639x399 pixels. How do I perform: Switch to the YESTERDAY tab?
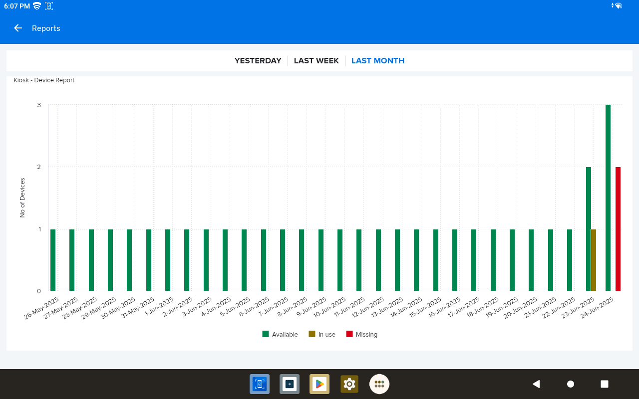[258, 61]
